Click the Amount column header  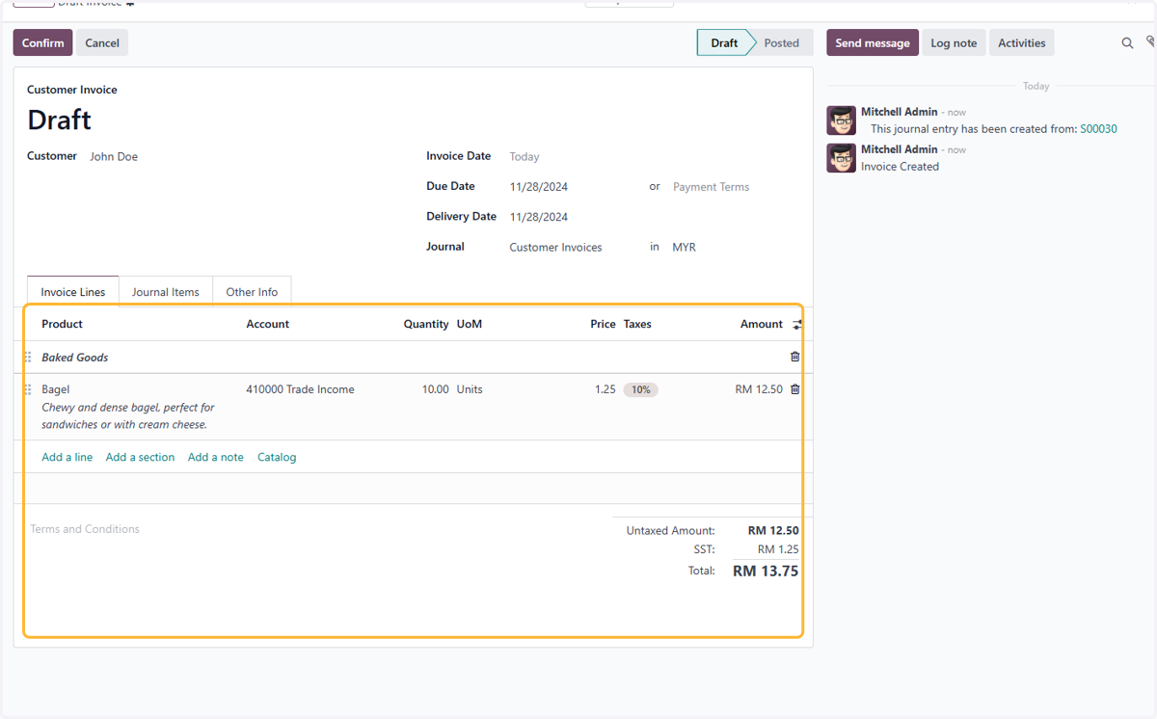pyautogui.click(x=762, y=324)
